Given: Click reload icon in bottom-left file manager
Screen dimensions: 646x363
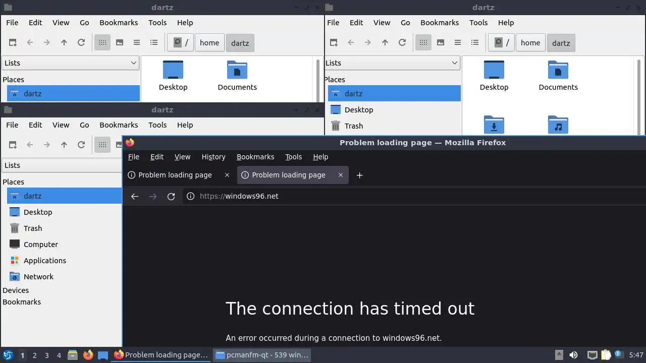Looking at the screenshot, I should (81, 145).
